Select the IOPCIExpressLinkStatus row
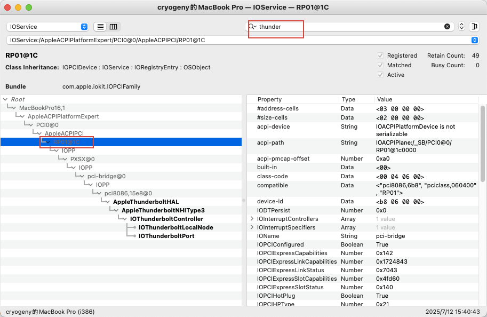 click(x=363, y=270)
